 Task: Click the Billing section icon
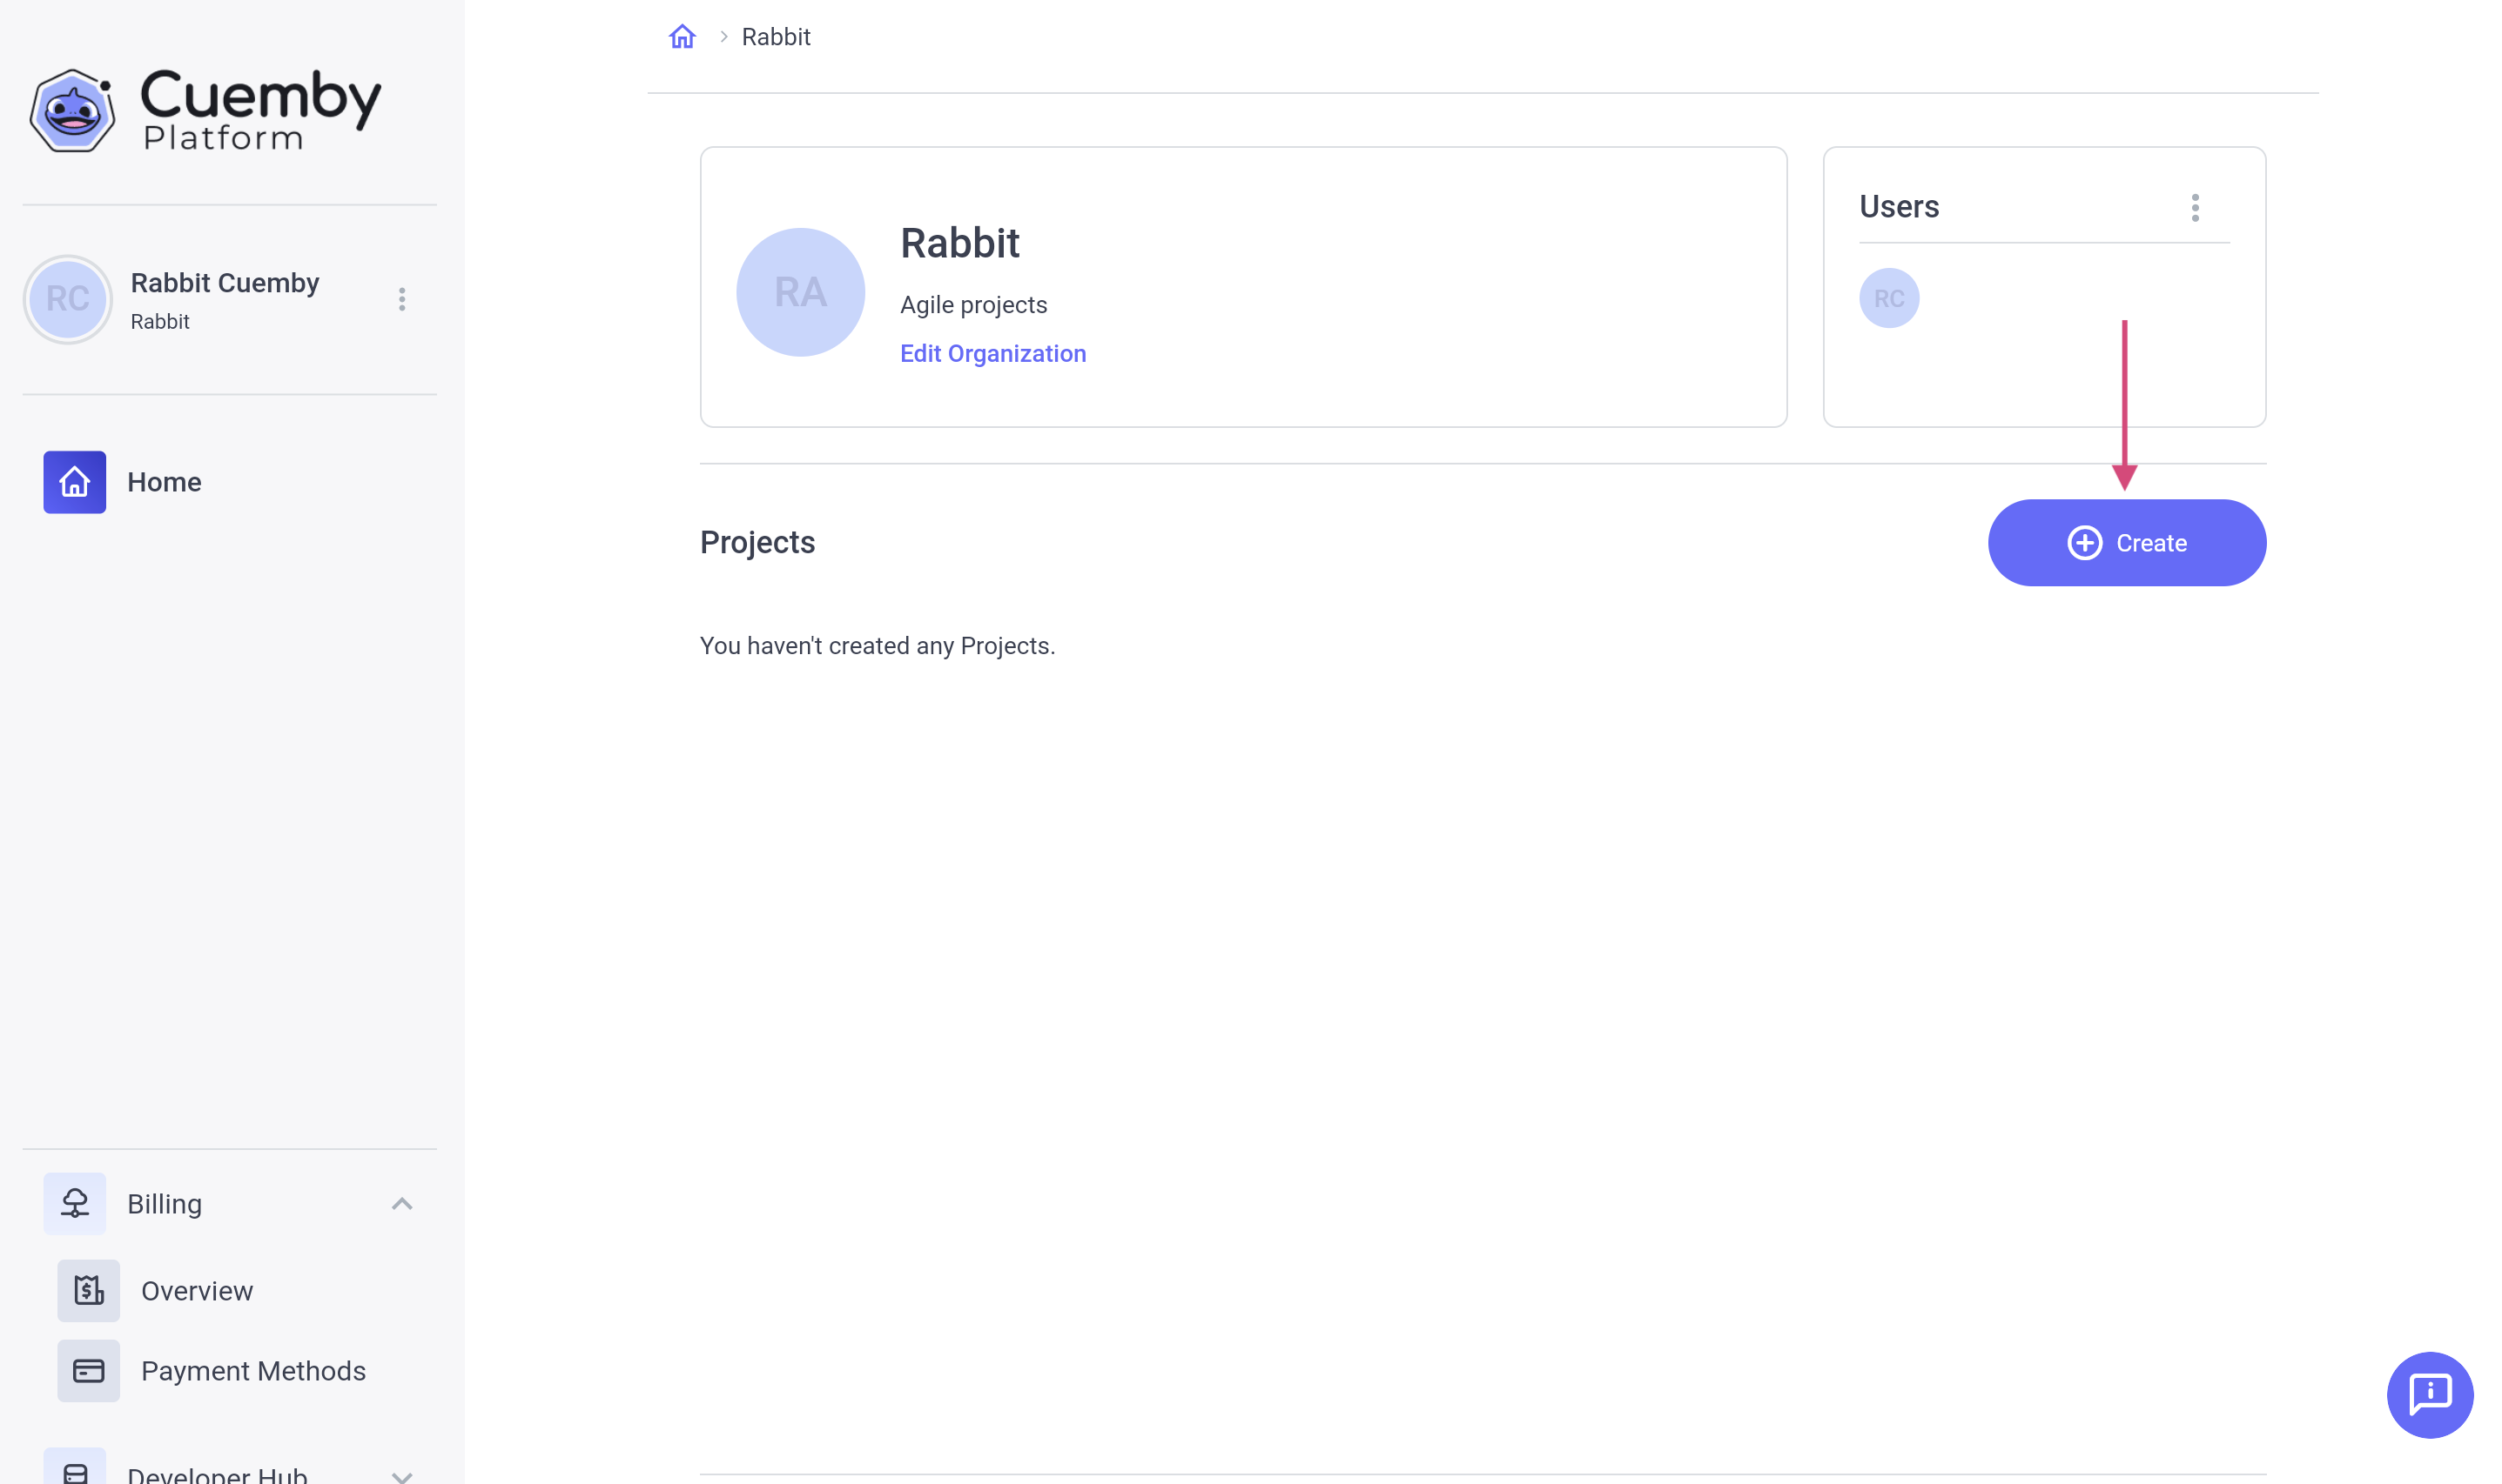[x=74, y=1203]
